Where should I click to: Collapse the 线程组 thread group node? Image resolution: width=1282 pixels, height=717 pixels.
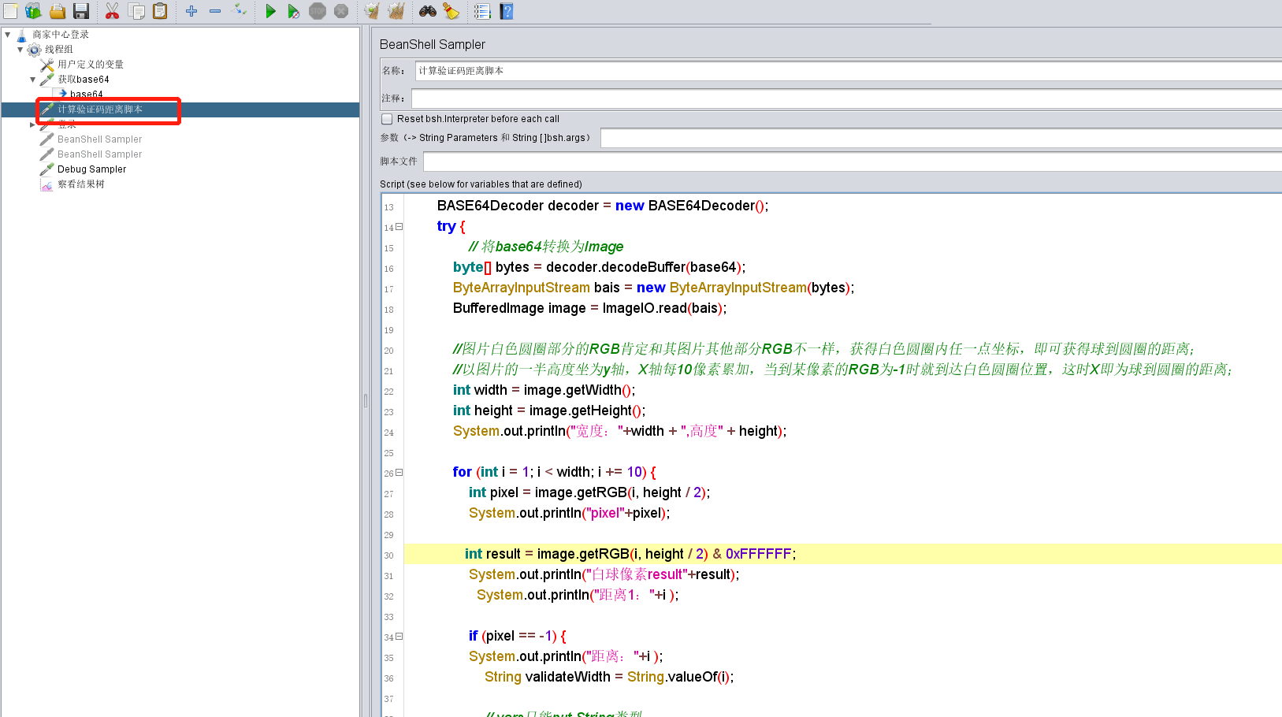coord(19,49)
